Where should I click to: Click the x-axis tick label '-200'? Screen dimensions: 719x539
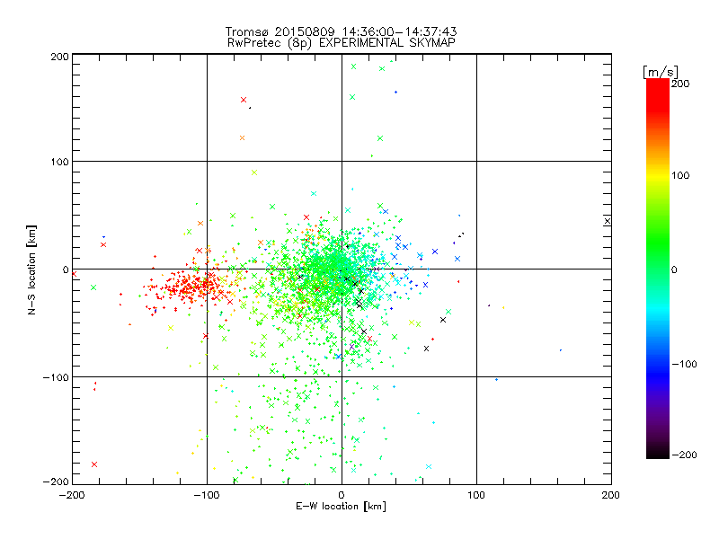click(x=72, y=495)
